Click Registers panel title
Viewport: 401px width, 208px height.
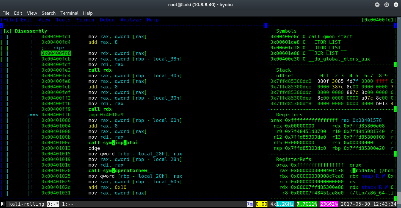[x=289, y=115]
